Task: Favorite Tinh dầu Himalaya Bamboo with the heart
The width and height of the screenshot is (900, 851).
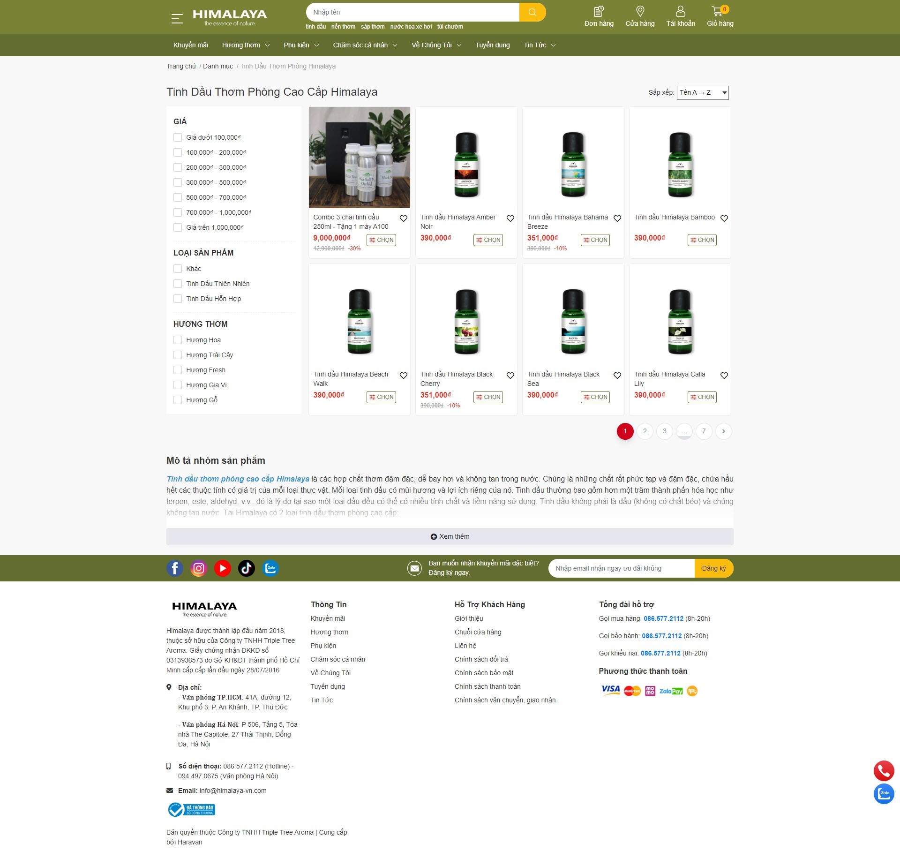Action: tap(724, 218)
